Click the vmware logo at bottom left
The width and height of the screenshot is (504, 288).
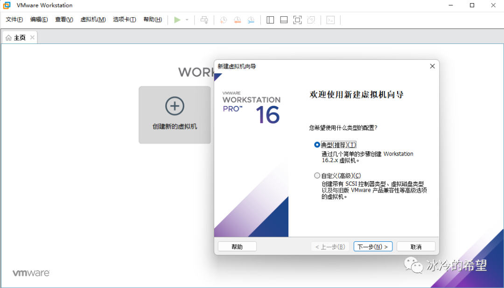[x=31, y=273]
